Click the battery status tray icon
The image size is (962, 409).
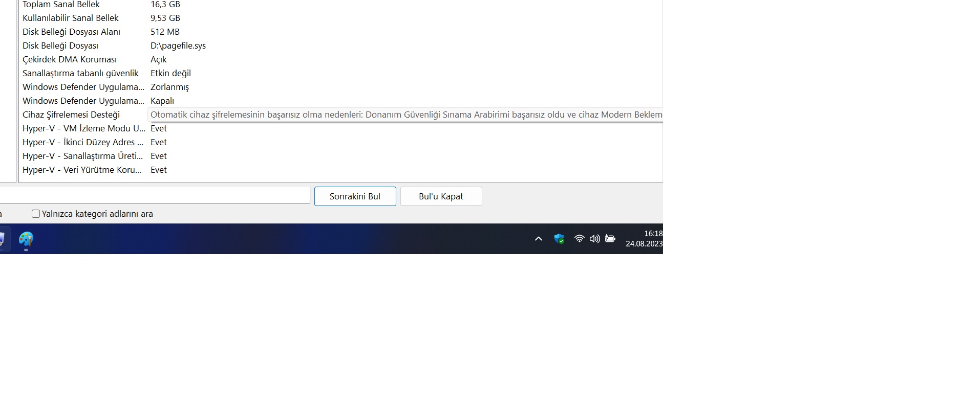(610, 239)
